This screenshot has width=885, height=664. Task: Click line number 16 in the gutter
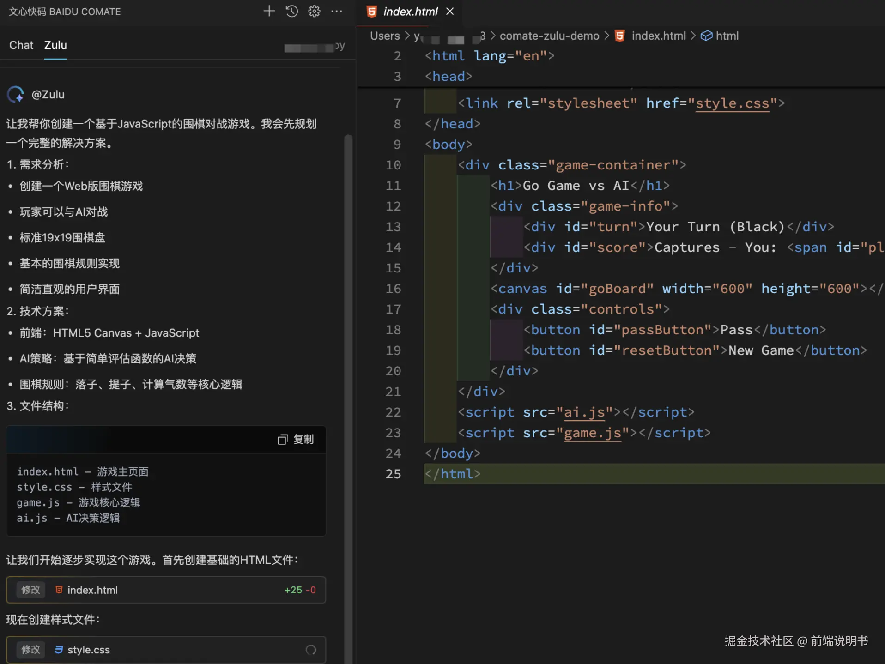(x=393, y=289)
